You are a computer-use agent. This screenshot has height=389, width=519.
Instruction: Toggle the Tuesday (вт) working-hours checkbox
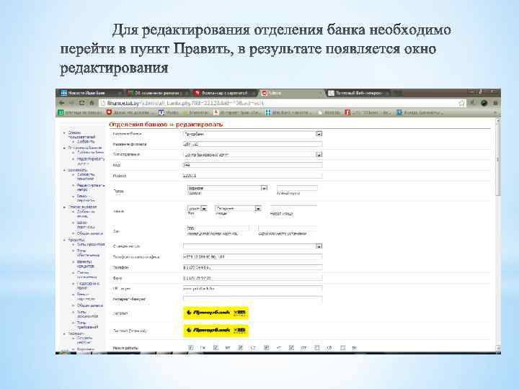(216, 348)
